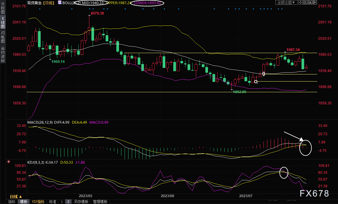Screen dimensions: 338x204
Task: Select the 指标 tab at bottom
Action: pyautogui.click(x=12, y=202)
